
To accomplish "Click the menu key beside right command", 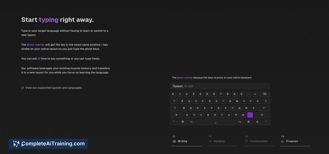I will tap(258, 122).
